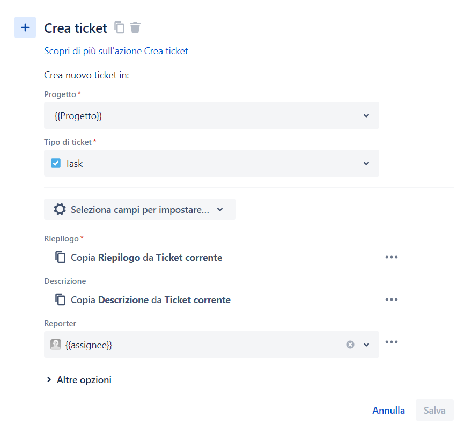Click the blue plus action icon
This screenshot has height=425, width=457.
(25, 27)
